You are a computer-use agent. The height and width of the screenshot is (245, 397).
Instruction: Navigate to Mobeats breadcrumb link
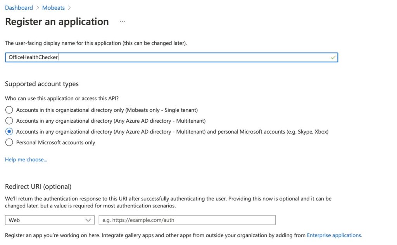54,8
